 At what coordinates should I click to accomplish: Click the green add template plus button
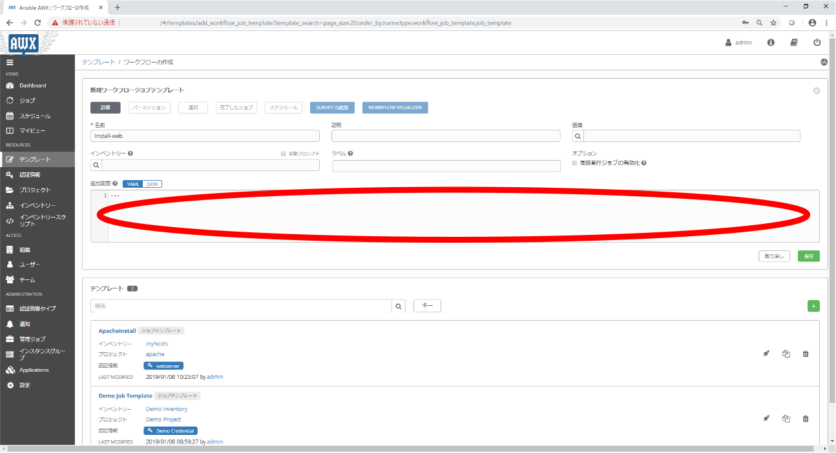pos(813,306)
